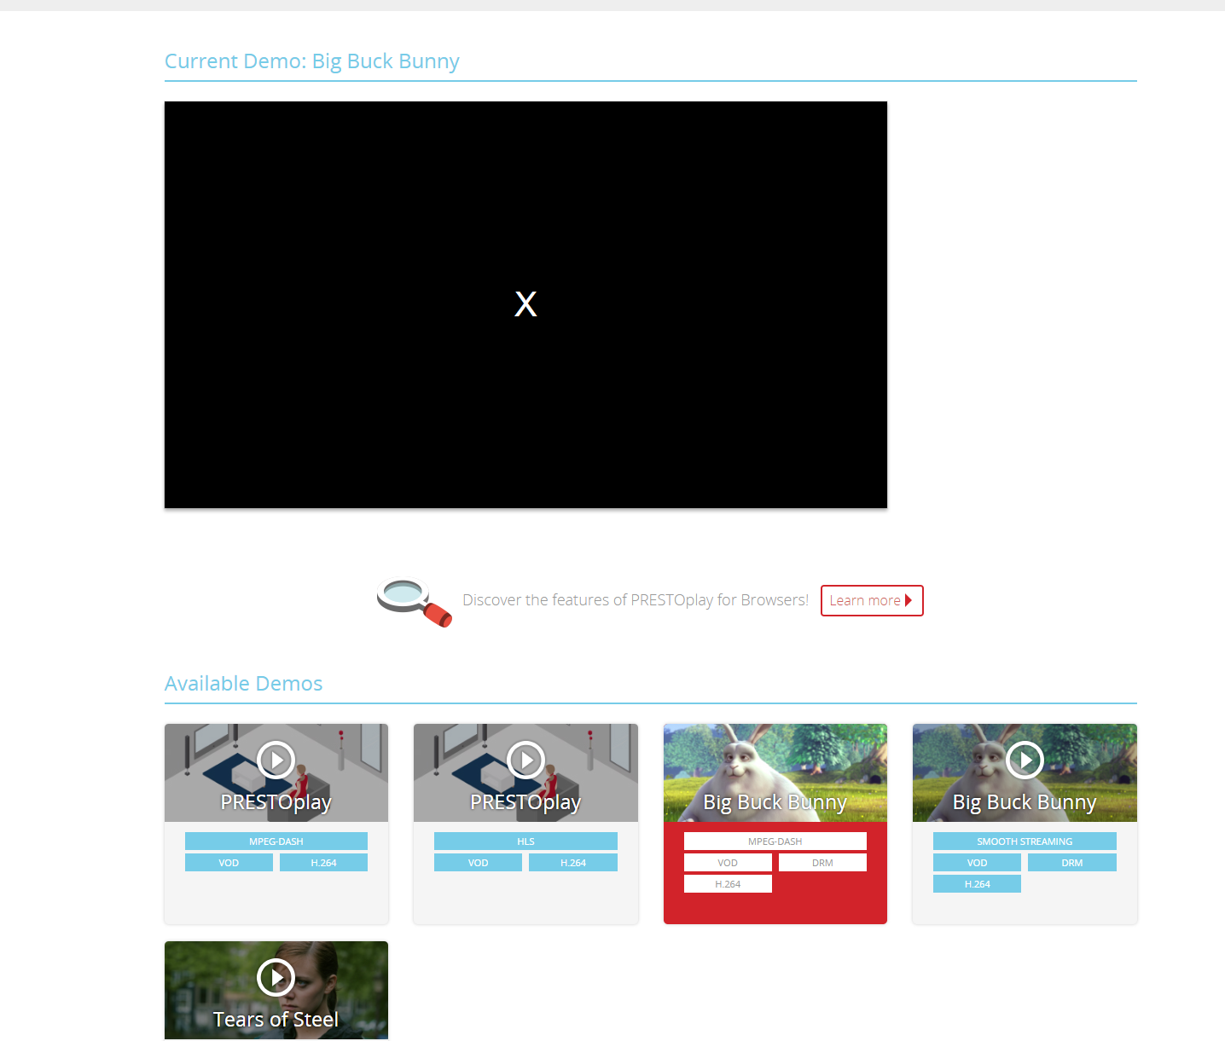This screenshot has height=1041, width=1225.
Task: Select H.264 tag on first PRESTOplay card
Action: coord(323,863)
